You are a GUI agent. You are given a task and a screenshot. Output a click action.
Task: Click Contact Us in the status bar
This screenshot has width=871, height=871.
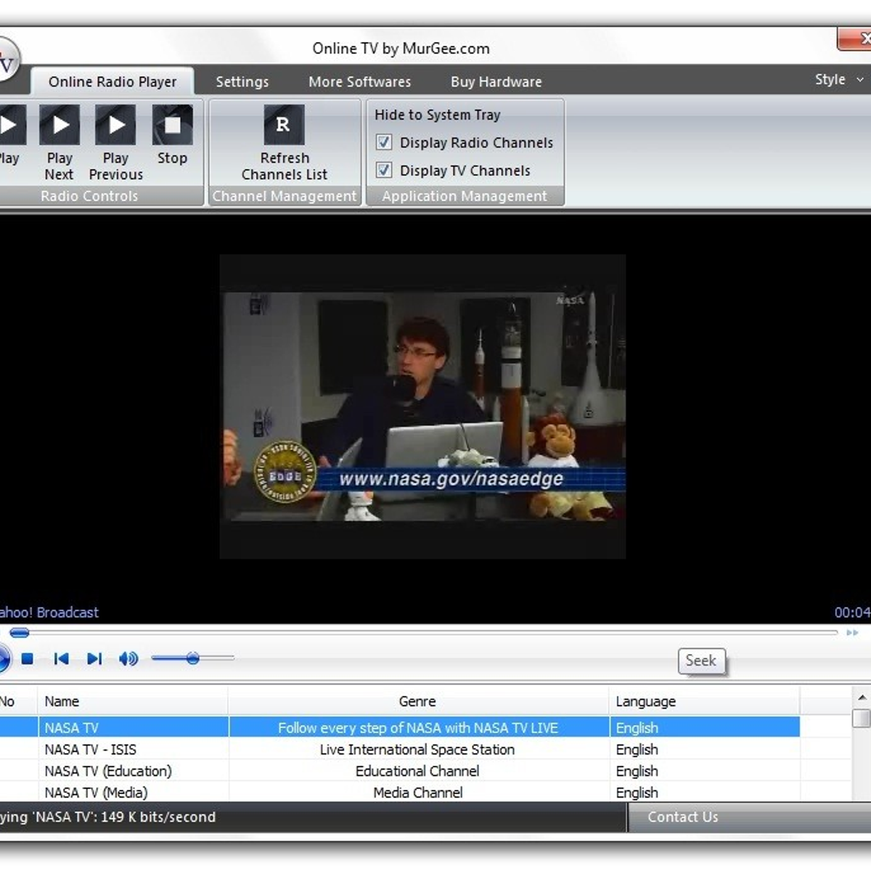pos(683,817)
